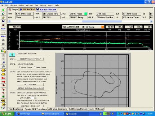155x116 pixels.
Task: Select the Open Course radio button
Action: [x=35, y=67]
